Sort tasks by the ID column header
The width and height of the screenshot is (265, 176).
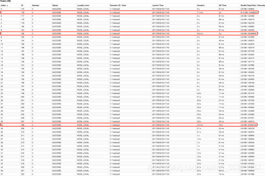pos(22,5)
